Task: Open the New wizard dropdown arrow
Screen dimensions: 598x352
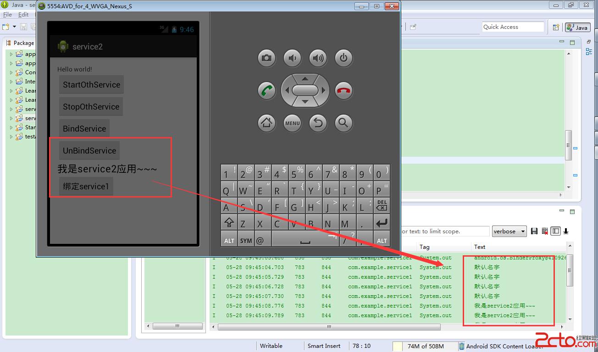Action: click(14, 27)
